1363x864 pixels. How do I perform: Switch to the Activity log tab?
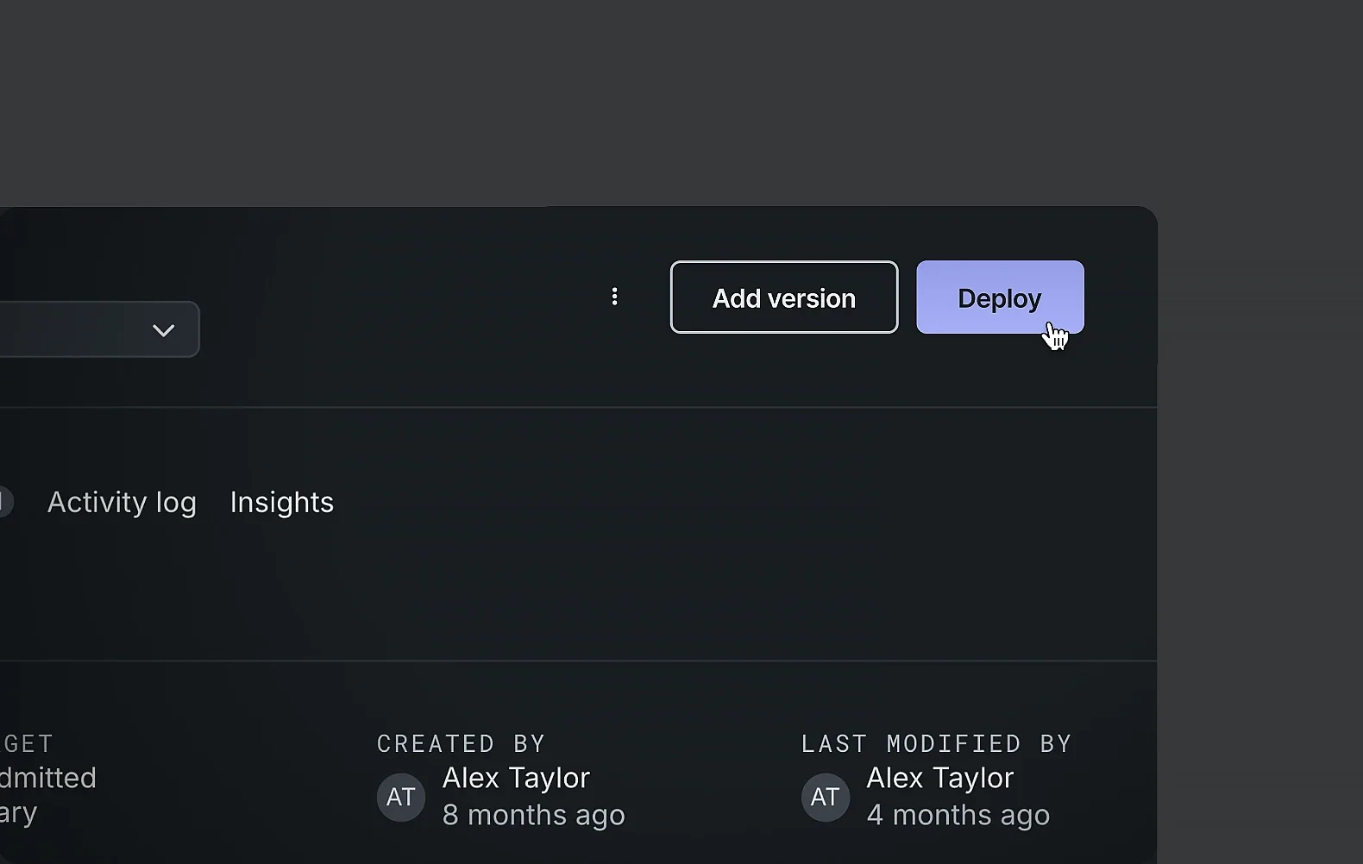(x=122, y=502)
